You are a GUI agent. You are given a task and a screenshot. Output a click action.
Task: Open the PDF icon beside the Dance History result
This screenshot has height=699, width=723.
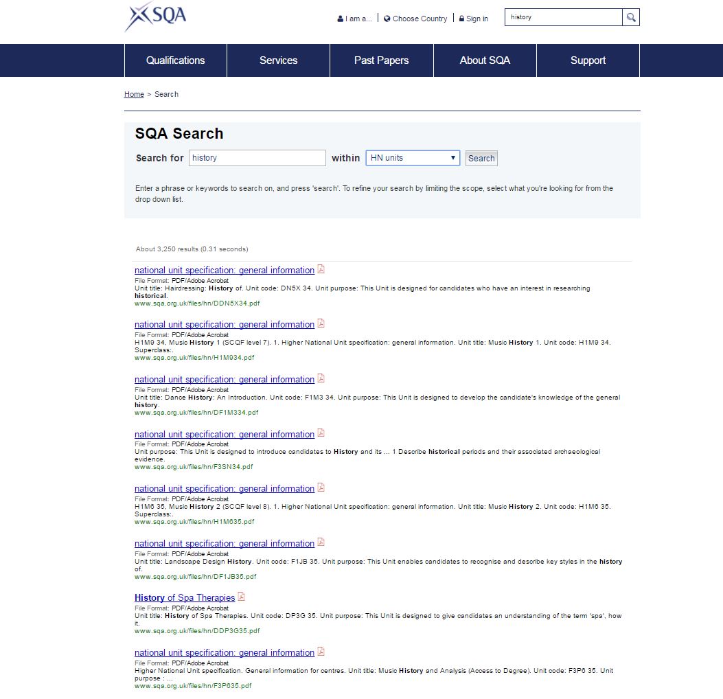tap(320, 378)
